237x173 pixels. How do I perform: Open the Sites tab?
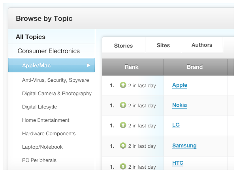(163, 46)
